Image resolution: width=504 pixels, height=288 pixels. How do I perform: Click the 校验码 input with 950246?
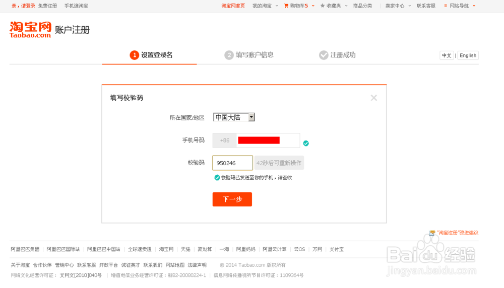click(x=232, y=163)
